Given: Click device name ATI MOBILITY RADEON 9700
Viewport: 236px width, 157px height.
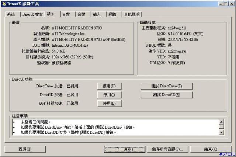Looking at the screenshot, I should pyautogui.click(x=77, y=28).
